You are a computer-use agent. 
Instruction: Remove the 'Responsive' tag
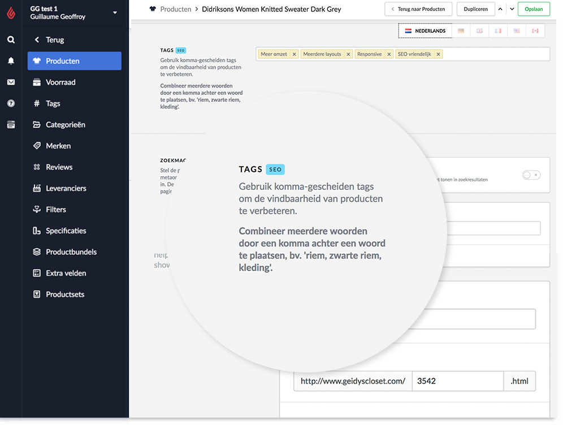point(389,54)
